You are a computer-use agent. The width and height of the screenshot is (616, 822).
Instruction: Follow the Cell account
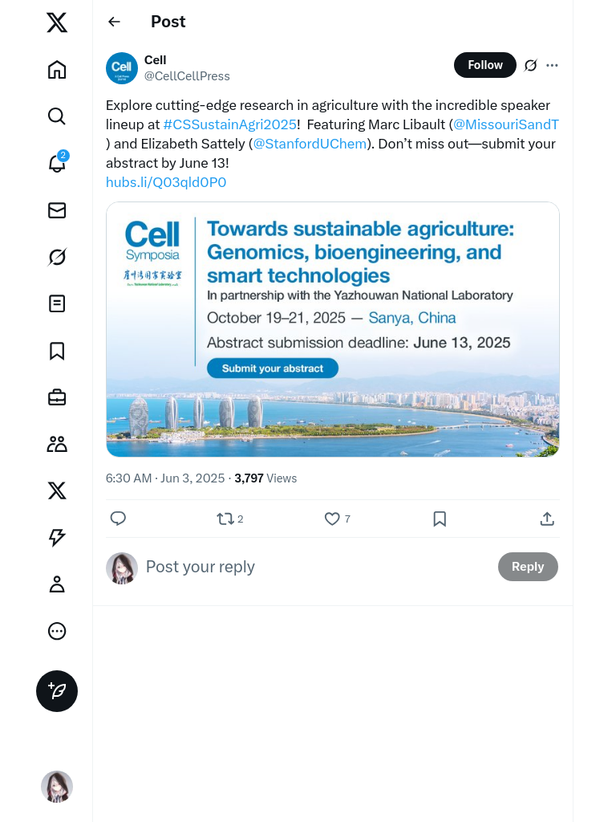click(484, 65)
